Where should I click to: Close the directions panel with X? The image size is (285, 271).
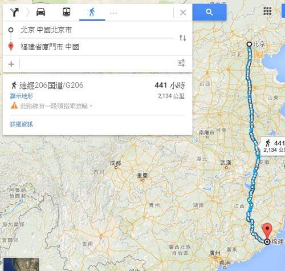click(183, 13)
